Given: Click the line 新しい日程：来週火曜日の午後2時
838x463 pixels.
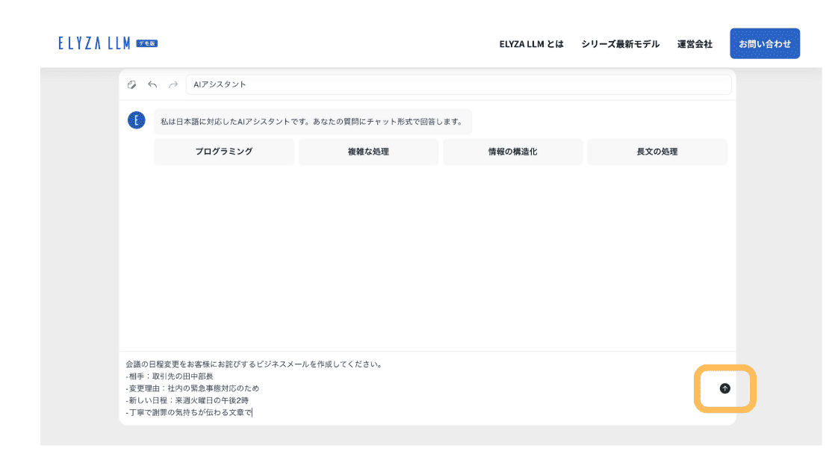Looking at the screenshot, I should coord(187,400).
